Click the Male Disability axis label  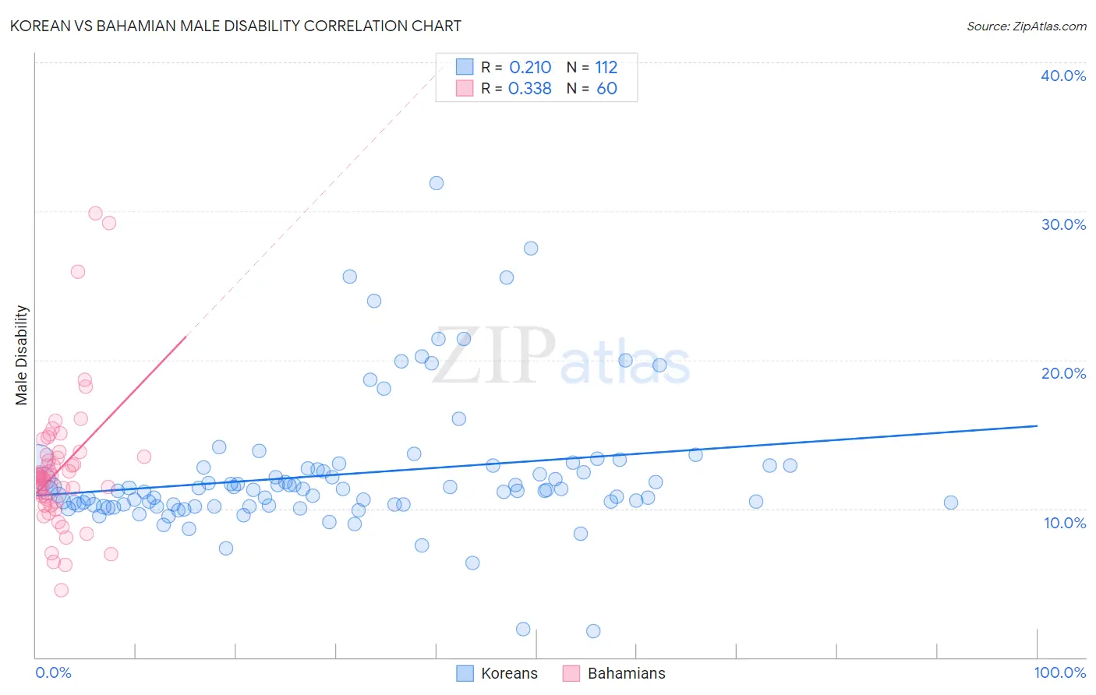click(x=22, y=355)
